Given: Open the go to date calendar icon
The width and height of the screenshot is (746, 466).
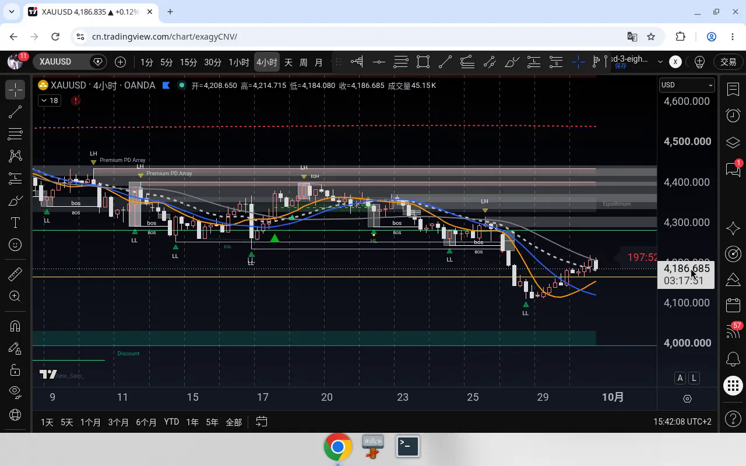Looking at the screenshot, I should (x=262, y=422).
